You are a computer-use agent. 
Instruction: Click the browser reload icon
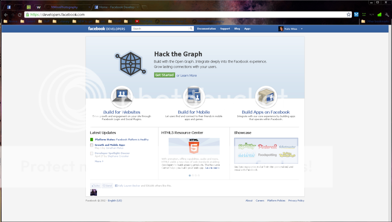click(20, 15)
